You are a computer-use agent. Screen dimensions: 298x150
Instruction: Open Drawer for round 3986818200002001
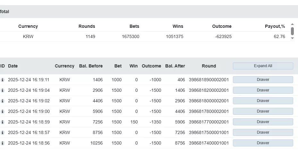pos(263,90)
